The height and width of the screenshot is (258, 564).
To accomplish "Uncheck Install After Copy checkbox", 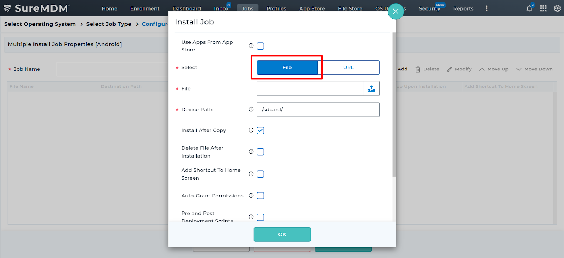I will pos(260,130).
